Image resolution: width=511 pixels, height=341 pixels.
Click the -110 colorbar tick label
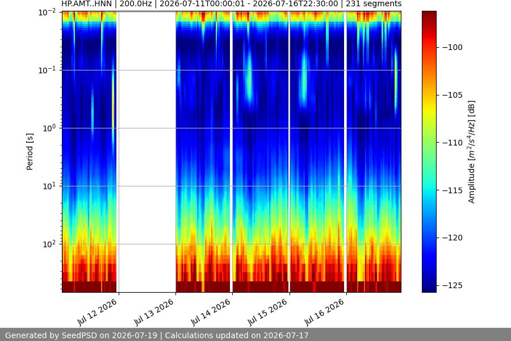click(x=453, y=143)
